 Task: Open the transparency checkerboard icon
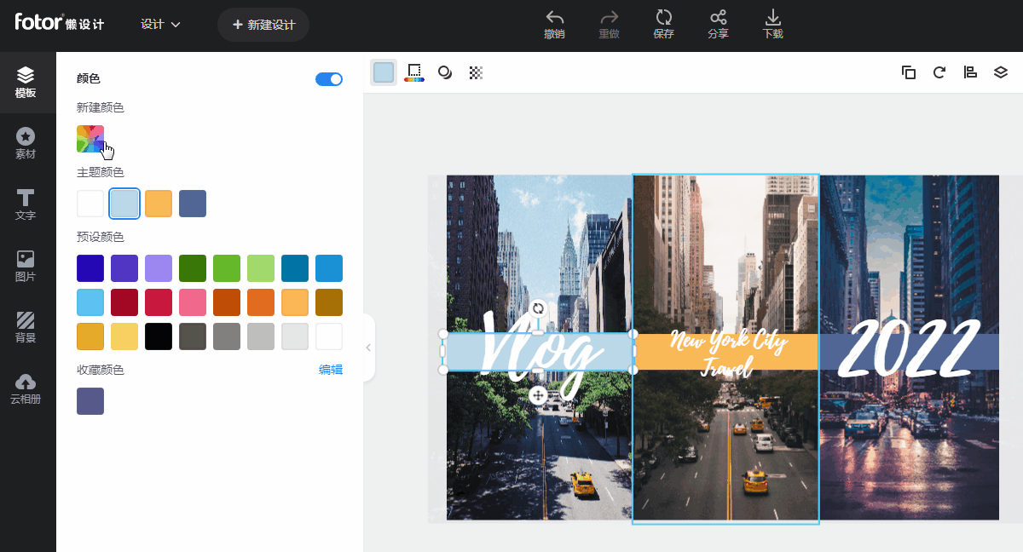pyautogui.click(x=476, y=72)
